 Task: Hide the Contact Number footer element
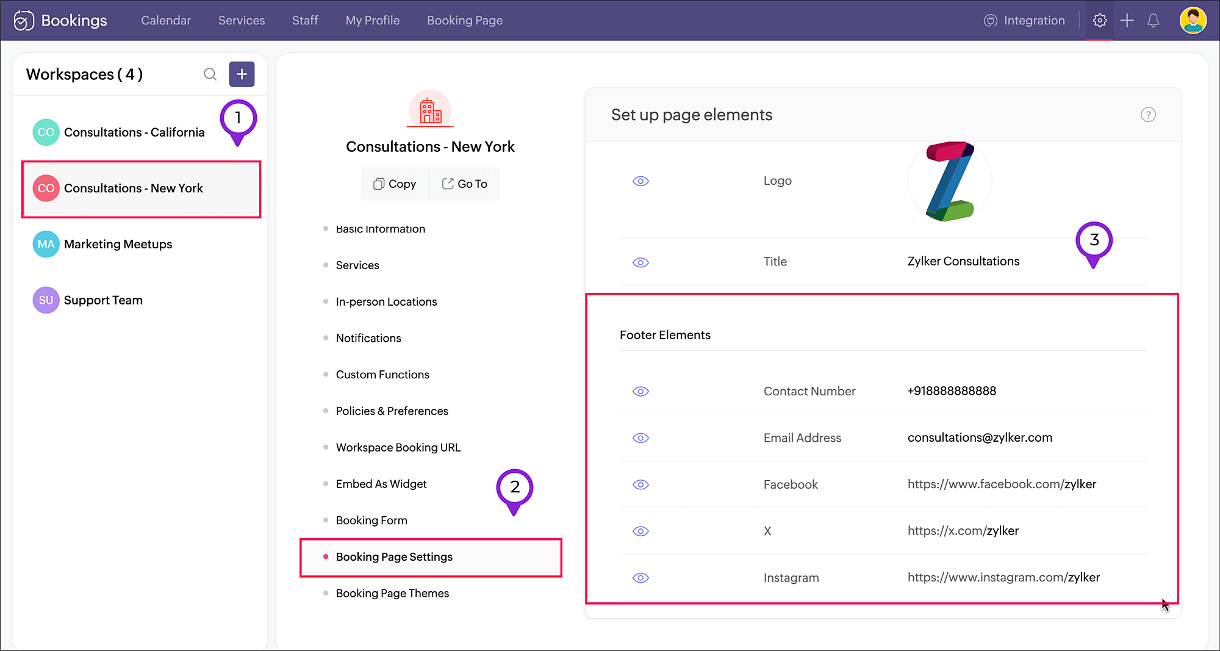click(x=640, y=391)
